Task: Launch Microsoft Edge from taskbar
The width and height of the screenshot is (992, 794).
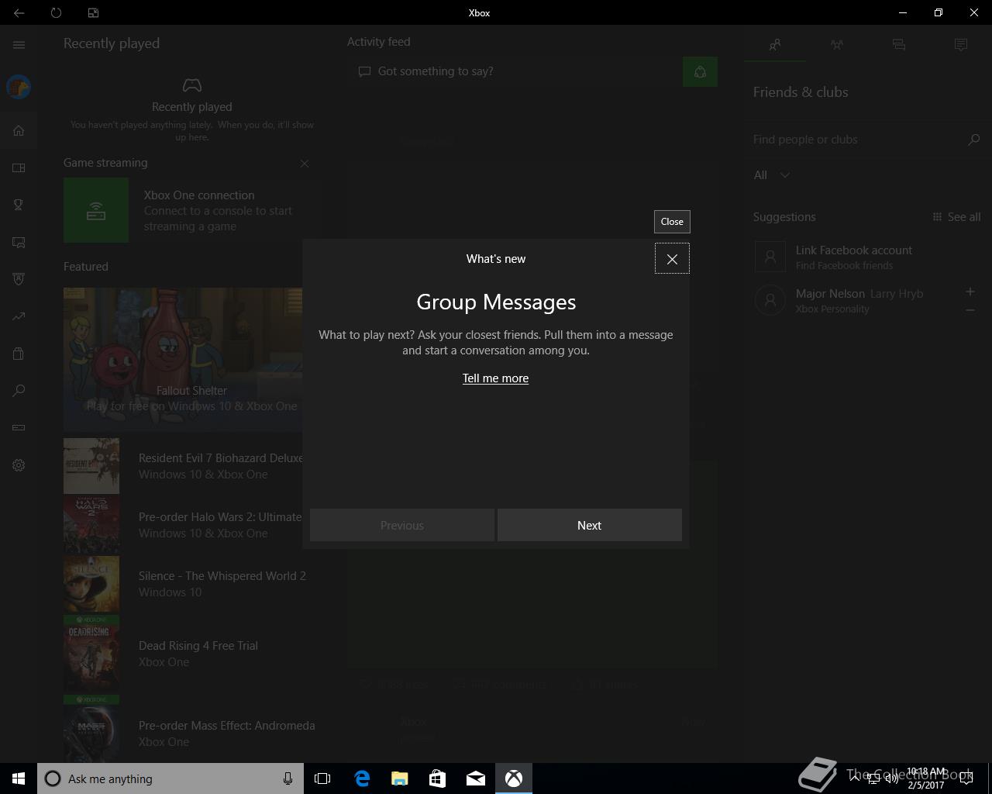Action: click(x=362, y=778)
